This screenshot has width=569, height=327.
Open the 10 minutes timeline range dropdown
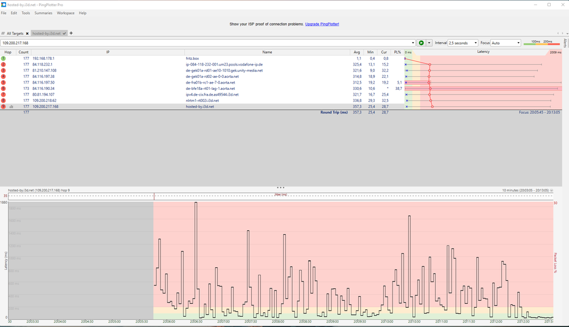[551, 190]
